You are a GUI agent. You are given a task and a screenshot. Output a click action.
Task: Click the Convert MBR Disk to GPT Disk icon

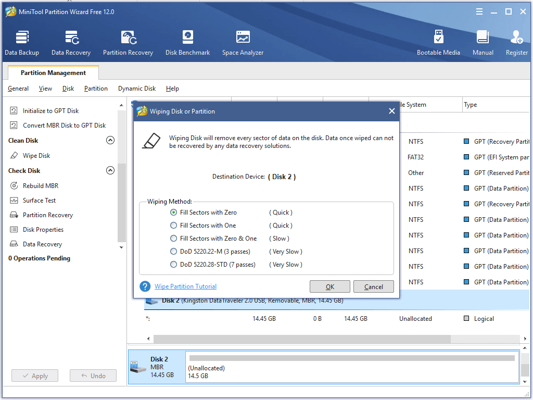[x=14, y=125]
